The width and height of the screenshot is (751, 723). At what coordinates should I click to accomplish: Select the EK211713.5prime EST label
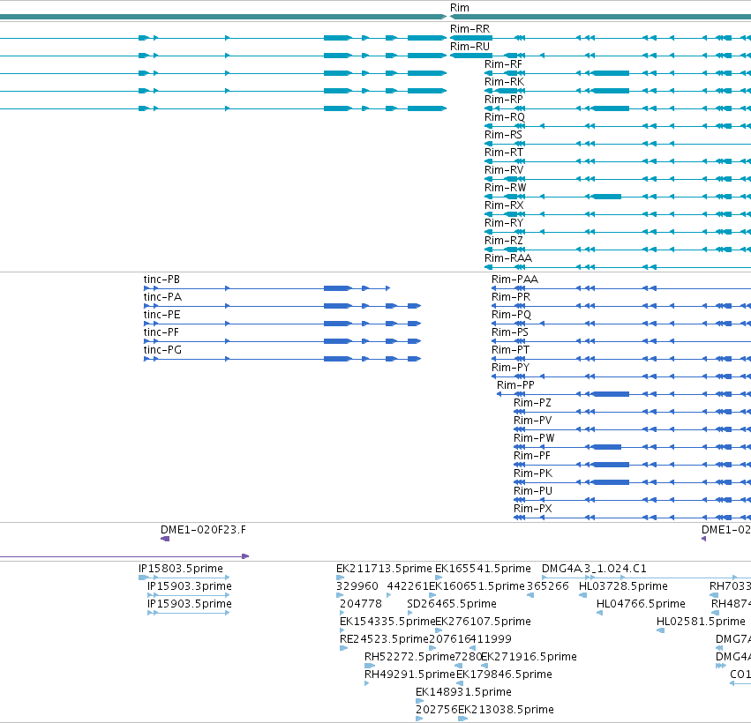pyautogui.click(x=384, y=569)
